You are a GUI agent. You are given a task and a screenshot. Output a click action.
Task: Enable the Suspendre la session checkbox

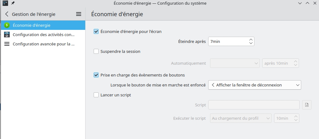coord(96,51)
